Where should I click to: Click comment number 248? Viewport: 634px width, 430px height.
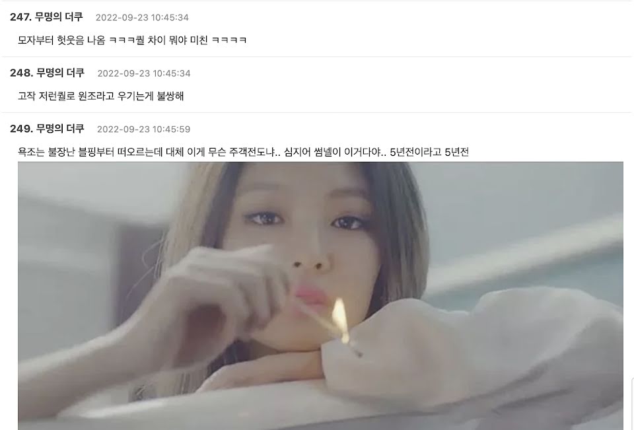point(21,73)
